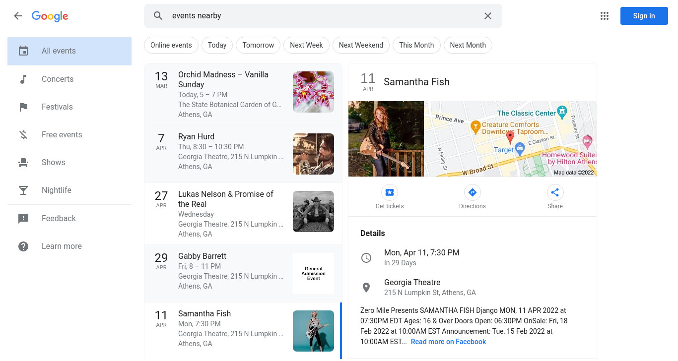Click Creature Comforts Downtown Taproom map label
This screenshot has height=361, width=678.
click(515, 128)
